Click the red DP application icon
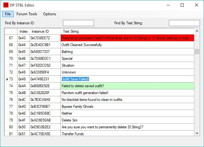This screenshot has height=147, width=204. click(6, 5)
